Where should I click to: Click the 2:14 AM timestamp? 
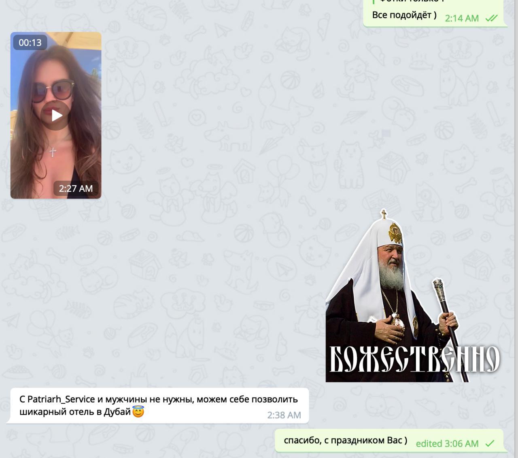[462, 18]
